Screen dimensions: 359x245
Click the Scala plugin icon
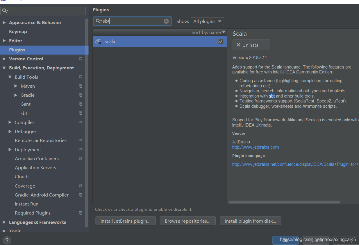point(98,42)
